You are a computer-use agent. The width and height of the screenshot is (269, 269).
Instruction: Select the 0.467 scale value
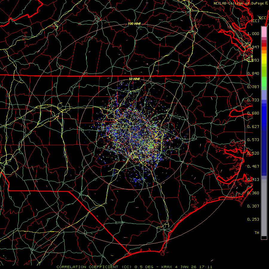(x=253, y=166)
